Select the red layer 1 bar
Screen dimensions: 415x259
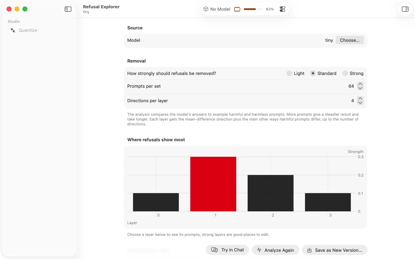tap(213, 184)
